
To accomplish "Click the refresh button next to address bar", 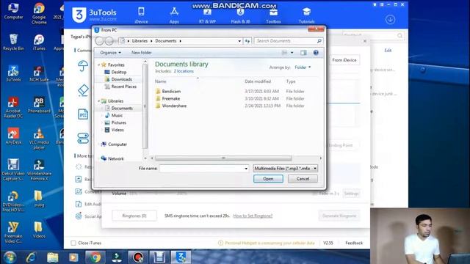I will (247, 41).
